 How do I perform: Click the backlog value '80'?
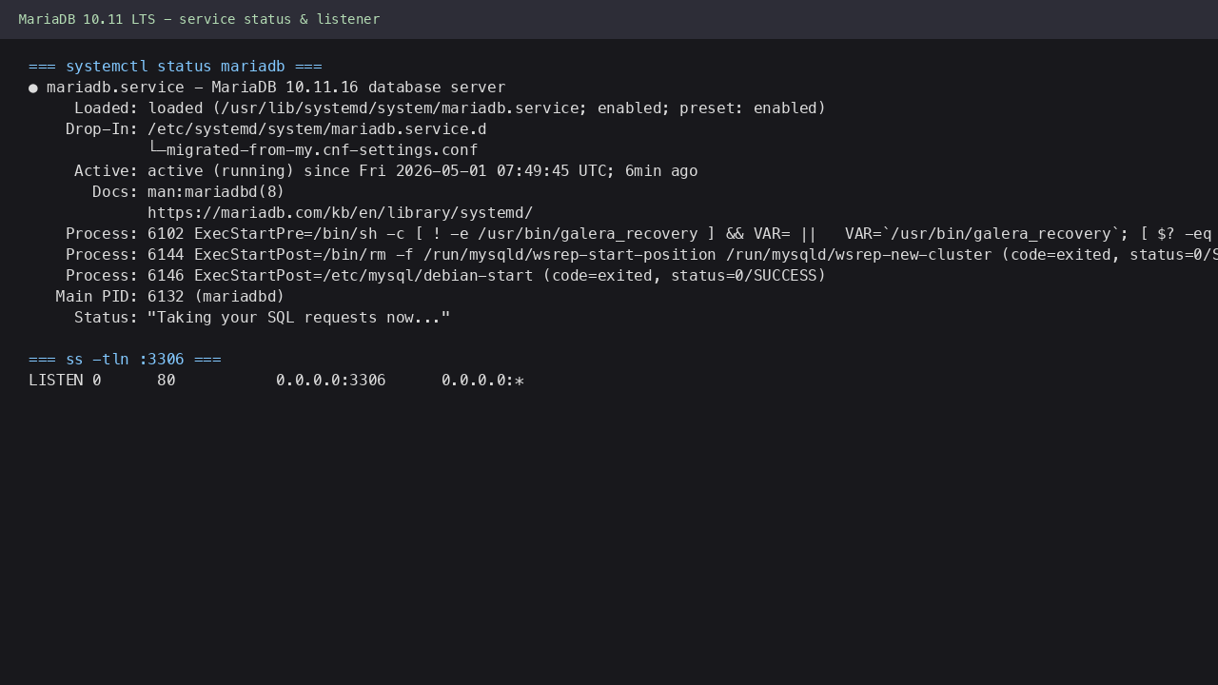167,381
